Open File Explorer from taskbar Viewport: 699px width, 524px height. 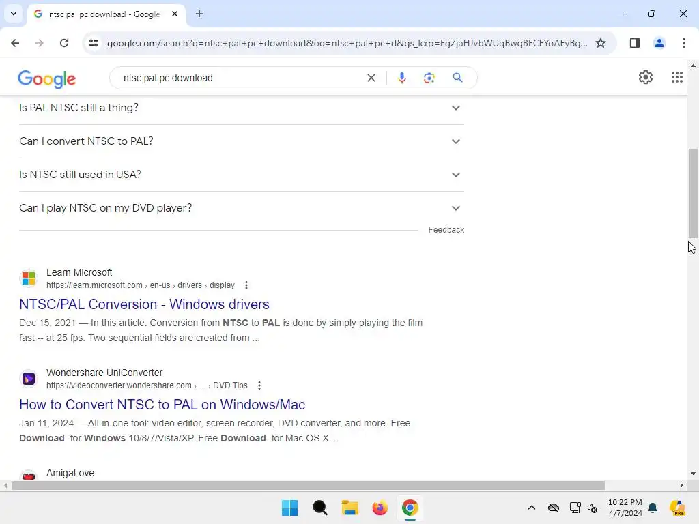[350, 508]
